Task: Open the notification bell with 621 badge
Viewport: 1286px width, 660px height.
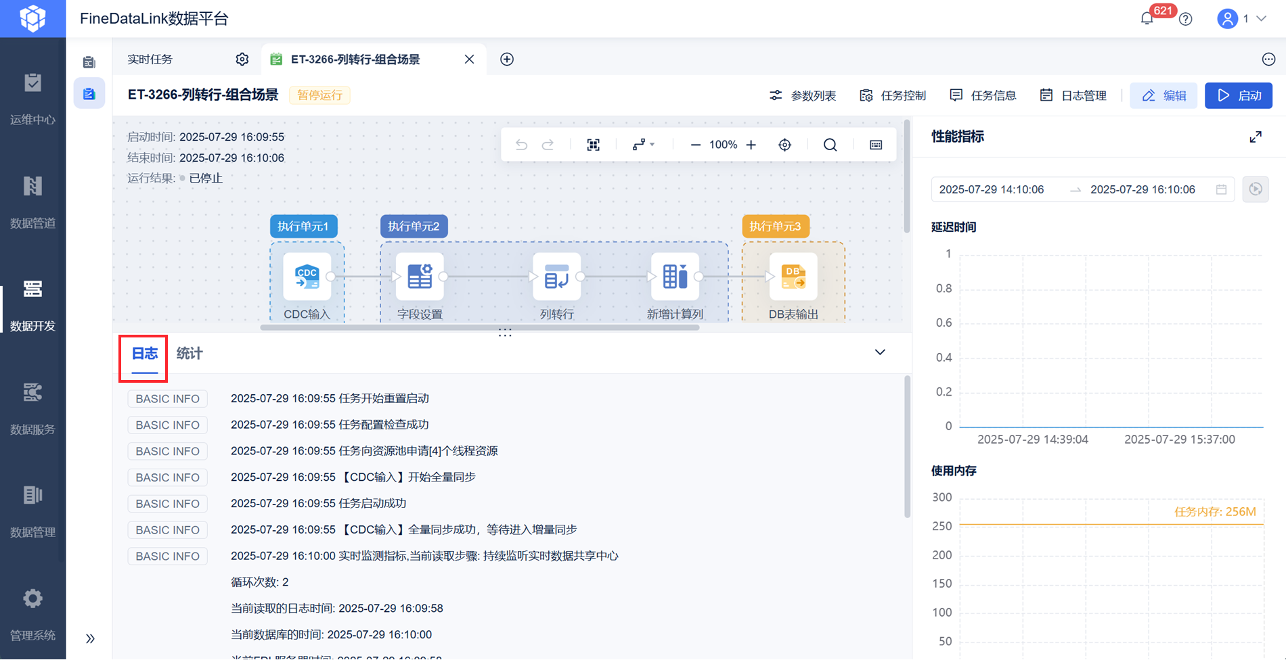Action: (1147, 19)
